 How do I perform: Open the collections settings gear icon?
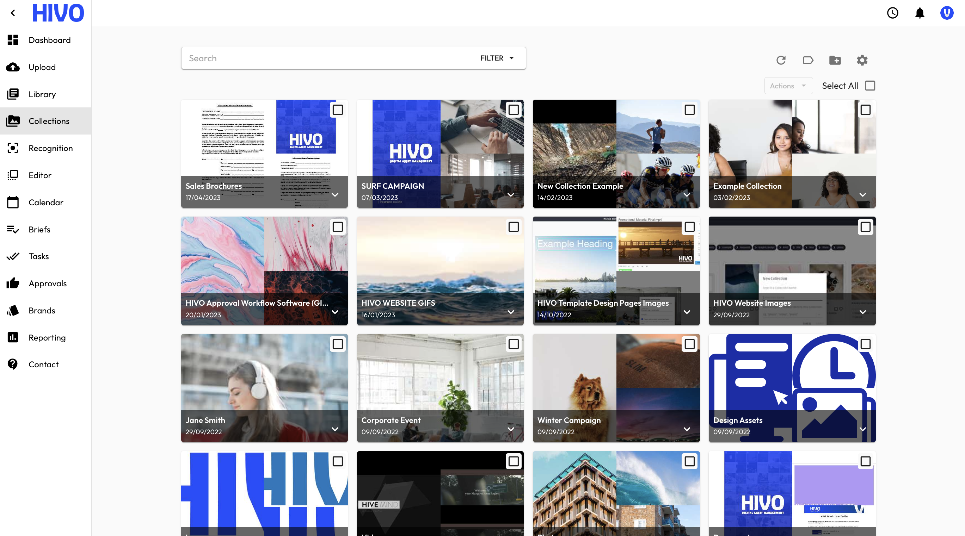862,60
